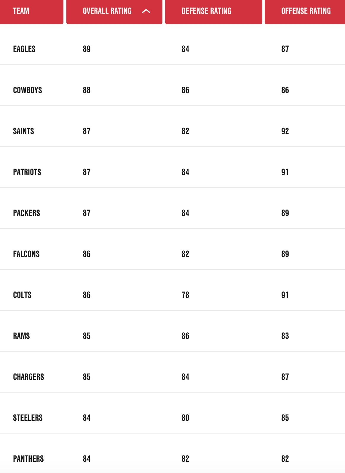Click the Colts defense rating 78
The height and width of the screenshot is (473, 345).
tap(185, 295)
